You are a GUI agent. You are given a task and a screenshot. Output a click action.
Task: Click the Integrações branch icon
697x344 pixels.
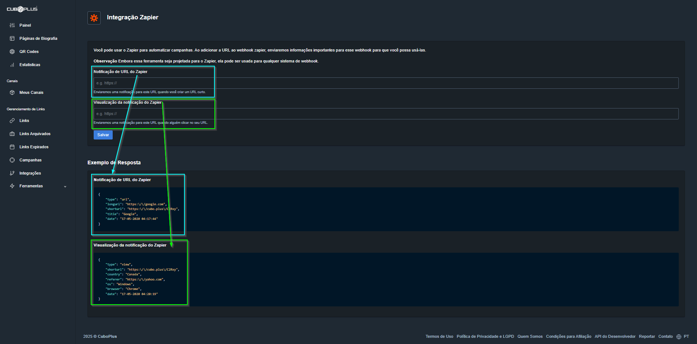coord(12,173)
